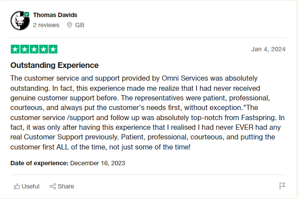Open the Outstanding Experience review title
Viewport: 299px width, 199px height.
(x=54, y=65)
